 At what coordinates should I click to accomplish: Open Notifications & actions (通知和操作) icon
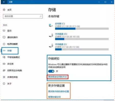tap(4, 37)
